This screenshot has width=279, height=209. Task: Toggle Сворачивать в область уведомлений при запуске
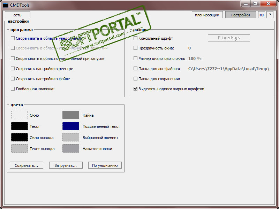tap(13, 59)
